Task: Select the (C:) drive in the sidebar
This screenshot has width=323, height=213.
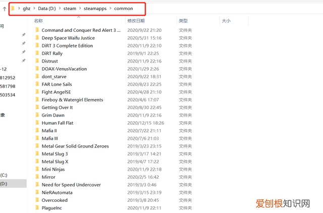Action: pos(4,175)
